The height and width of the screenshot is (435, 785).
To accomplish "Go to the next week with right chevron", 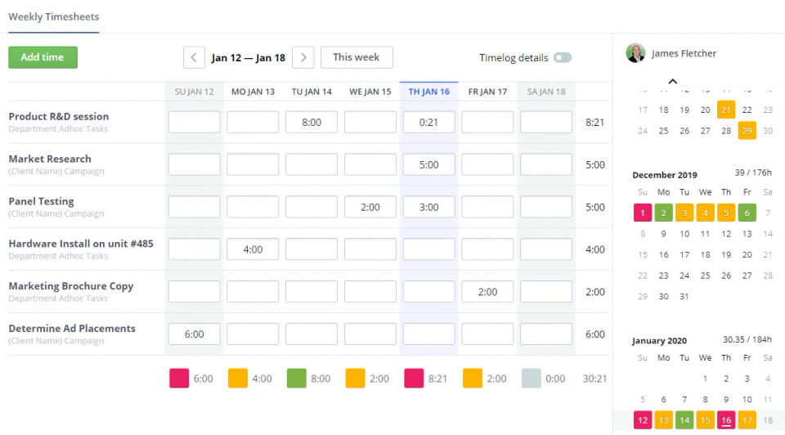I will tap(303, 57).
